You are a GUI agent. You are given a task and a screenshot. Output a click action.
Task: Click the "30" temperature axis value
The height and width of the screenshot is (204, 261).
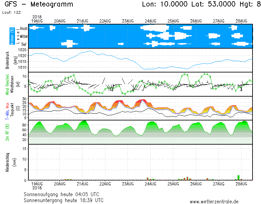(x=25, y=99)
